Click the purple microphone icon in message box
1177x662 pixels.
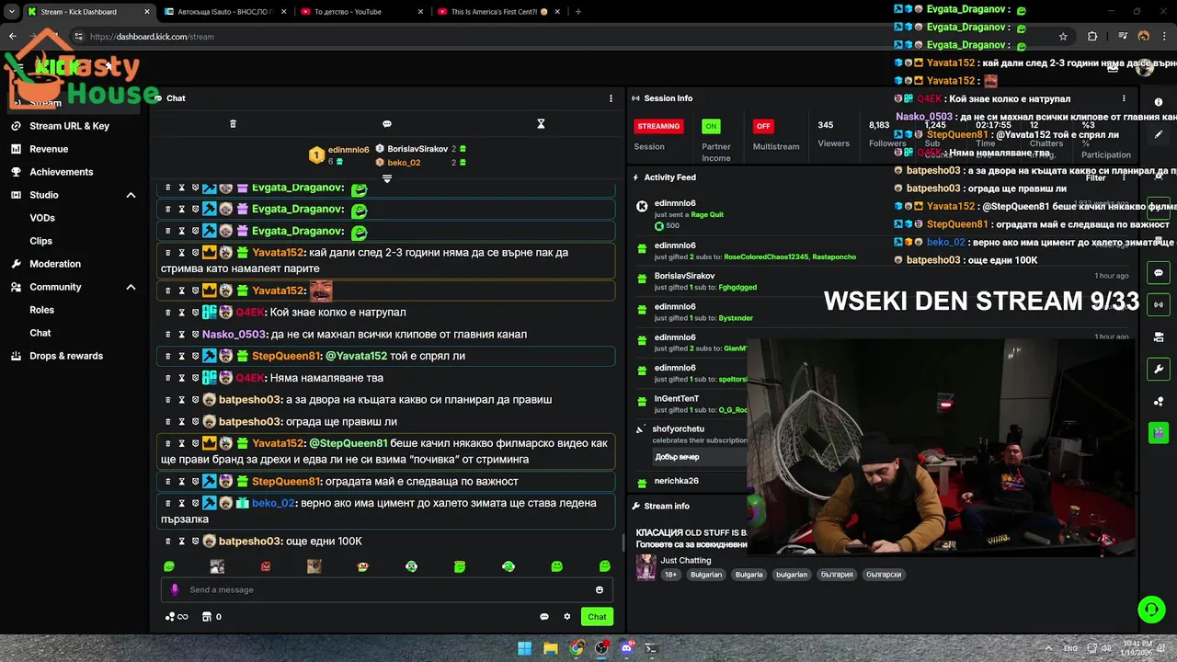point(175,590)
